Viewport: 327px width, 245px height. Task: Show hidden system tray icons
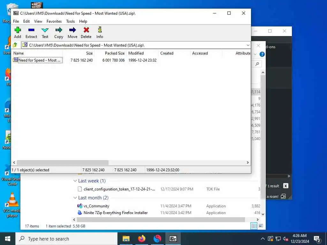coord(263,239)
